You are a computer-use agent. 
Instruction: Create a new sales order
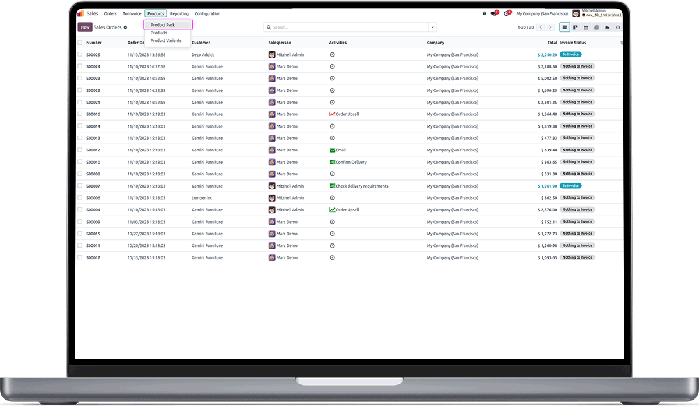click(85, 27)
